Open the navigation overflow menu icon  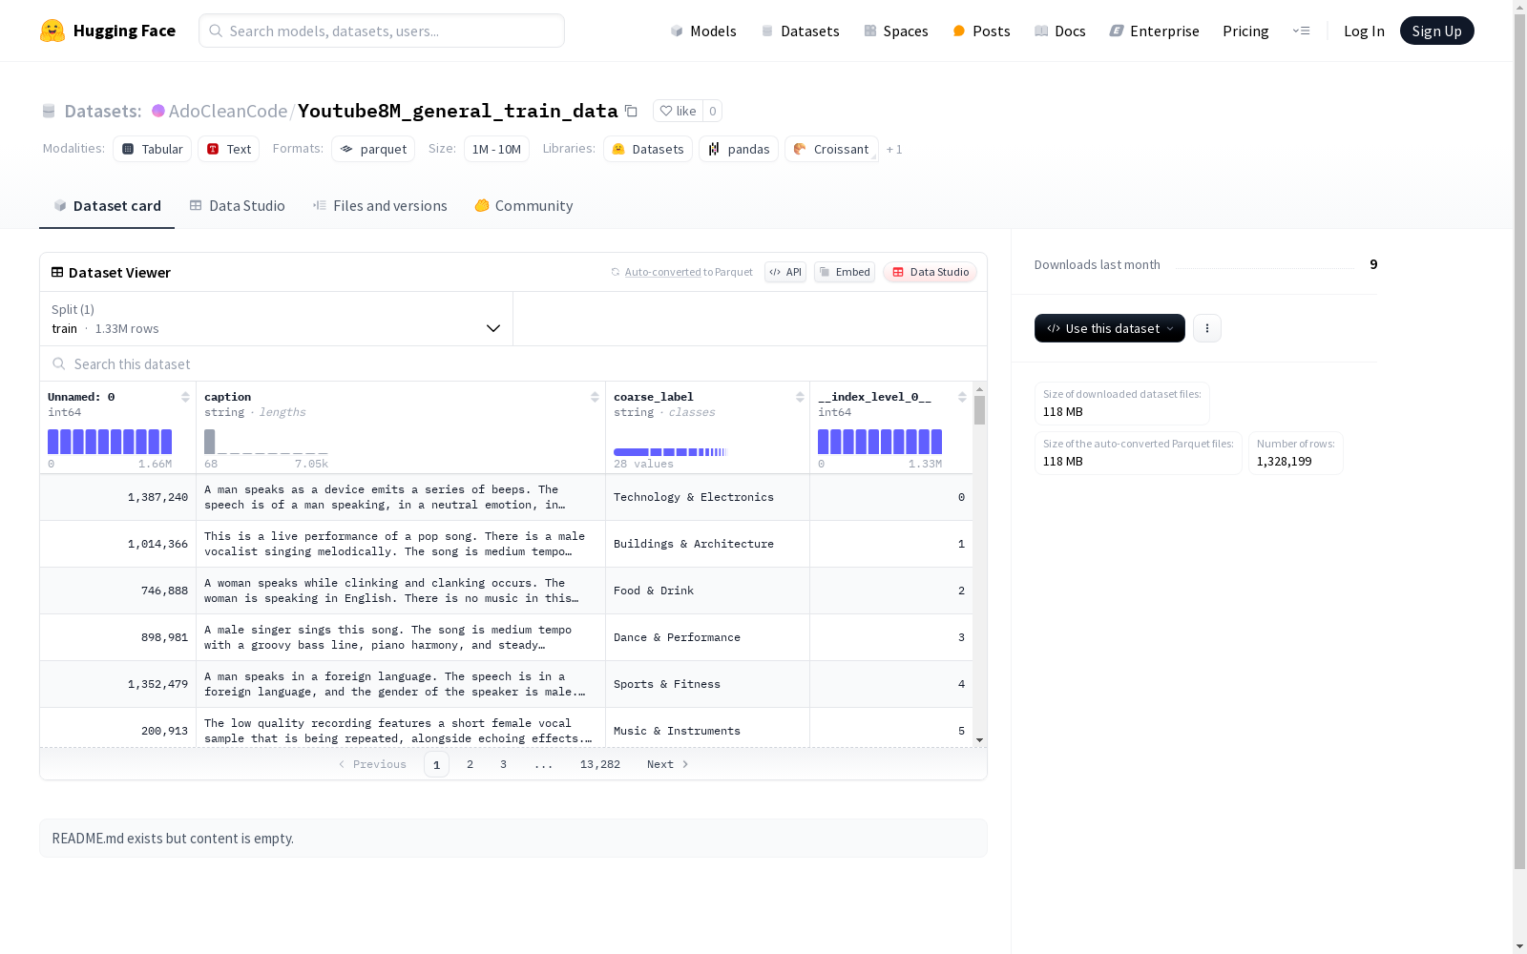(x=1301, y=31)
